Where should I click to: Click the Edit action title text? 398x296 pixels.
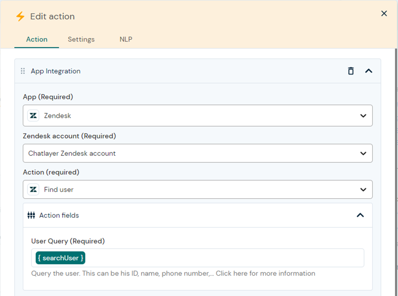tap(53, 17)
